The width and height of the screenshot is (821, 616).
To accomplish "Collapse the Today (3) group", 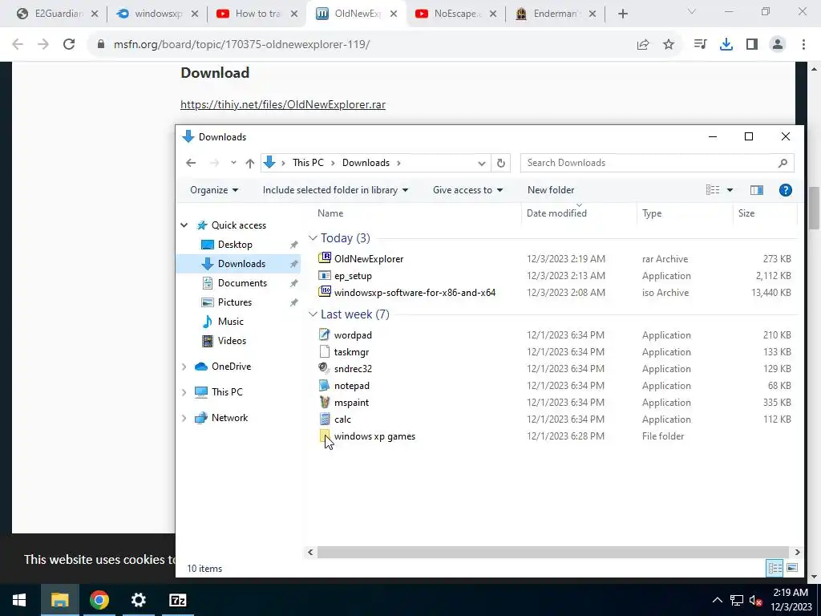I will [313, 238].
